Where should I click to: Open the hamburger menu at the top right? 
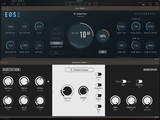[x=157, y=4]
